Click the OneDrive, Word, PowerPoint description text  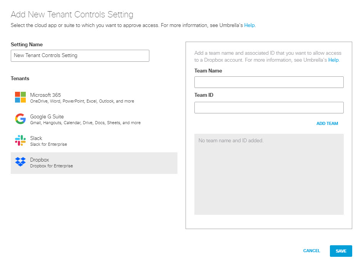pyautogui.click(x=82, y=101)
